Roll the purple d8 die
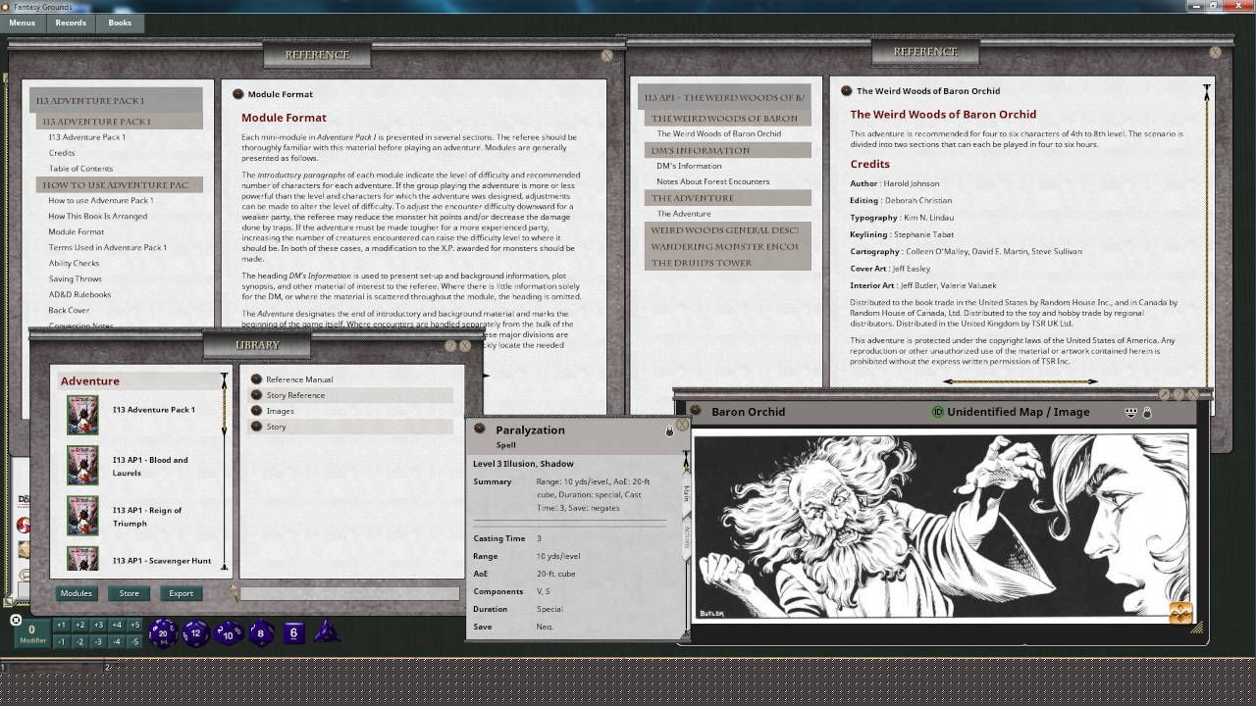The image size is (1256, 706). pyautogui.click(x=261, y=633)
